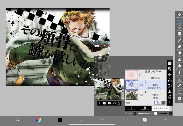This screenshot has height=126, width=183.
Task: Redo with the curved forward arrow
Action: pyautogui.click(x=124, y=120)
